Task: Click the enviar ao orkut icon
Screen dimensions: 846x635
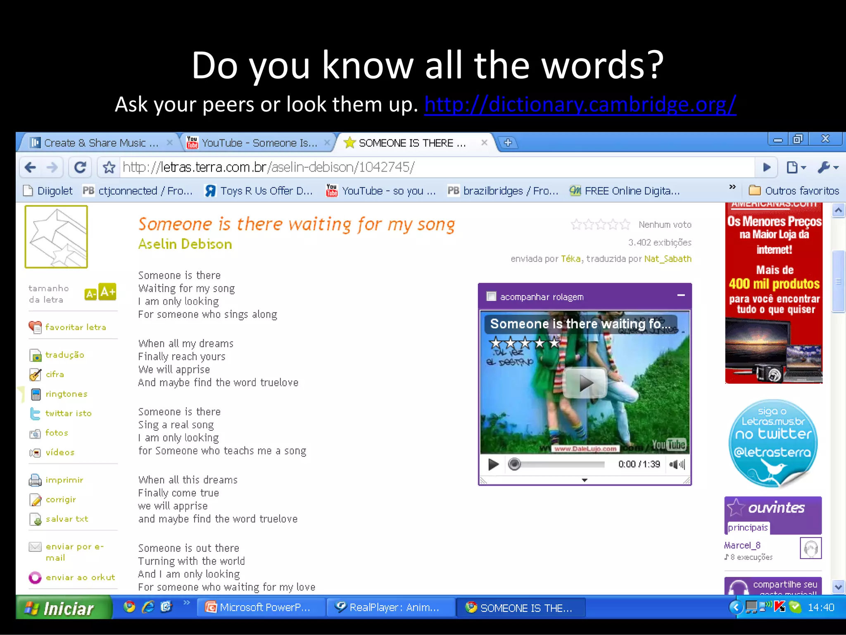Action: tap(36, 578)
